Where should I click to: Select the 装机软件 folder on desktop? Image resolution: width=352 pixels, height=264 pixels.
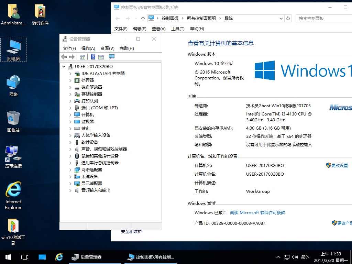[40, 14]
